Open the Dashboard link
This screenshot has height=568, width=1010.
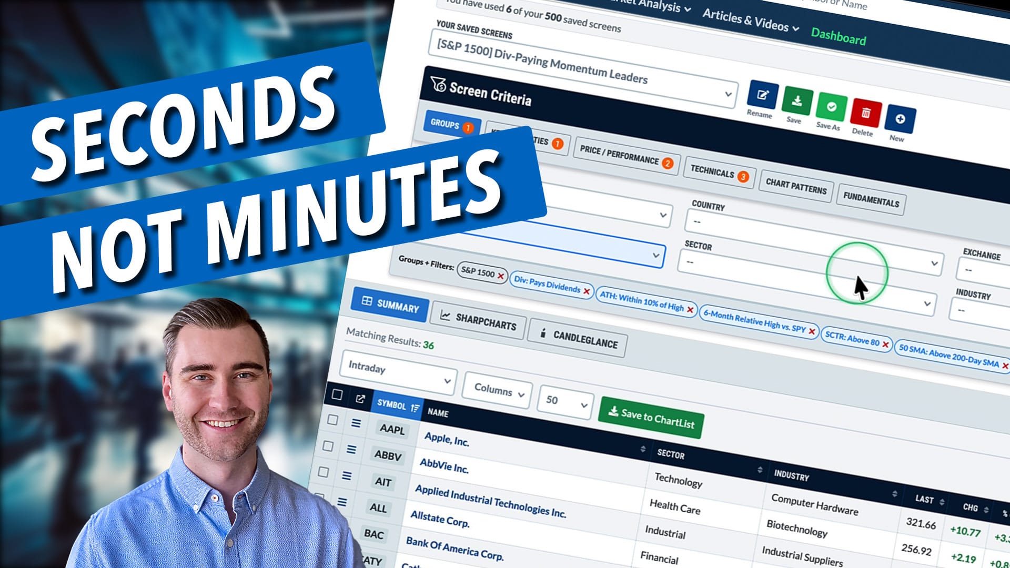tap(838, 36)
